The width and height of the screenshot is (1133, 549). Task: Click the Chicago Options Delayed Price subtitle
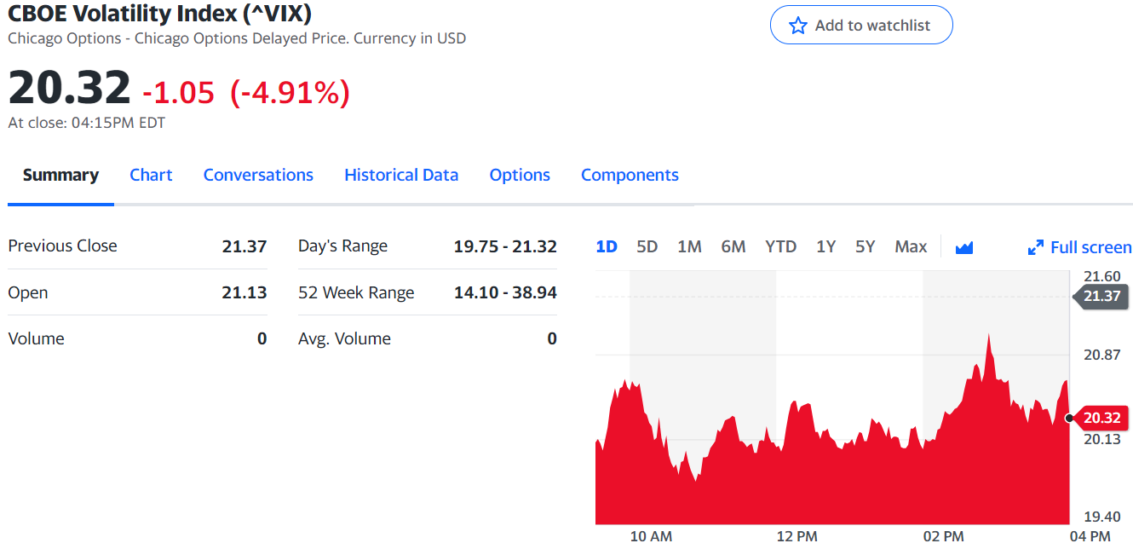pyautogui.click(x=237, y=38)
